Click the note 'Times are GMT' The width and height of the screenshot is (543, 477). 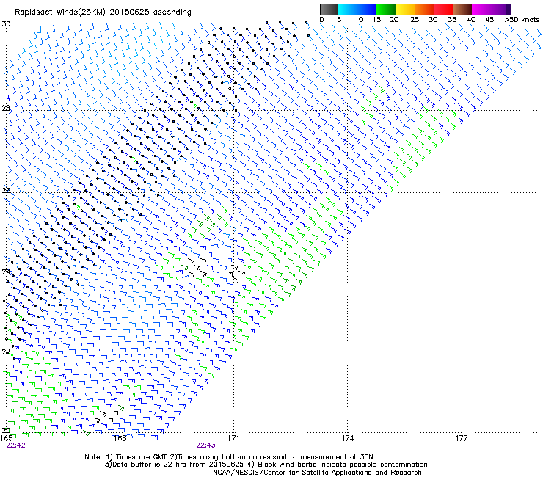click(142, 457)
